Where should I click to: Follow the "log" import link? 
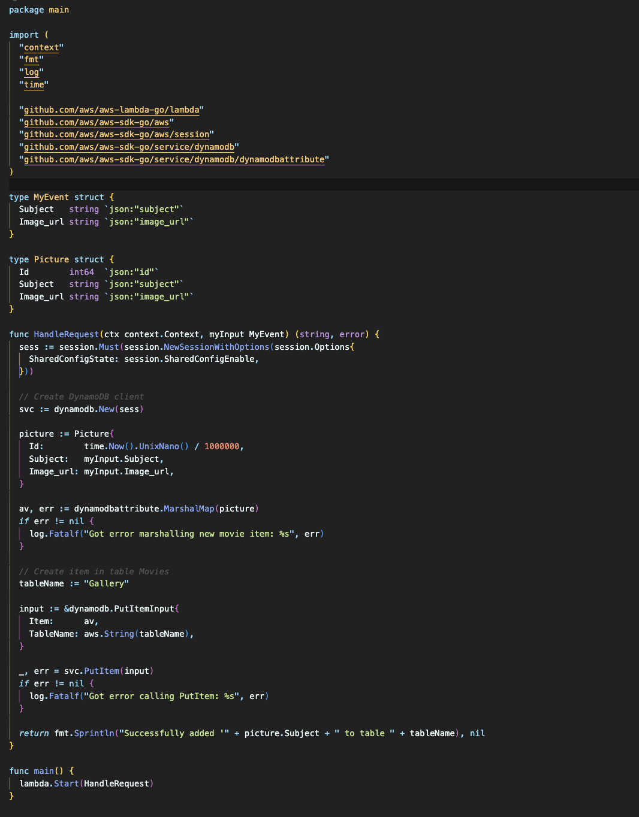tap(31, 72)
